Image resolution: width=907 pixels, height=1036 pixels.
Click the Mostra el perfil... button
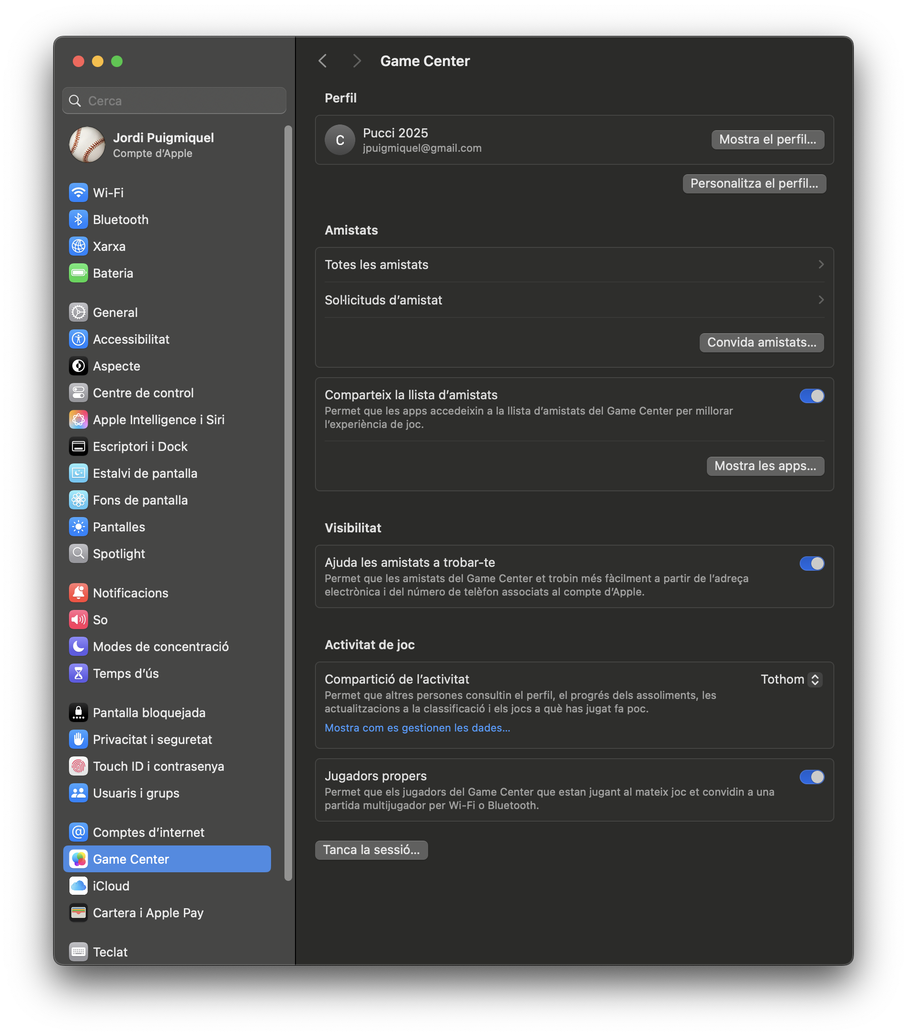coord(768,140)
